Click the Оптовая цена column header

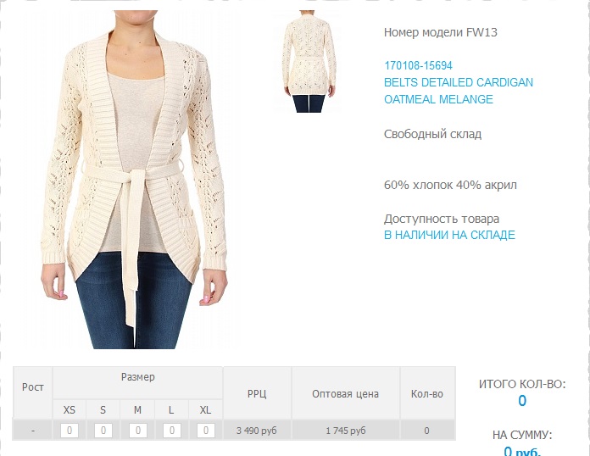coord(345,393)
